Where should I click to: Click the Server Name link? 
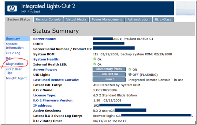[45, 39]
